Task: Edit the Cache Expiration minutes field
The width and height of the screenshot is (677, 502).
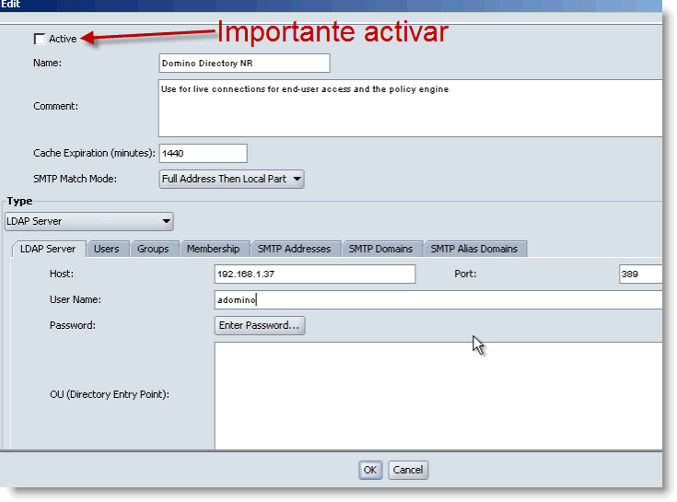Action: (x=203, y=153)
